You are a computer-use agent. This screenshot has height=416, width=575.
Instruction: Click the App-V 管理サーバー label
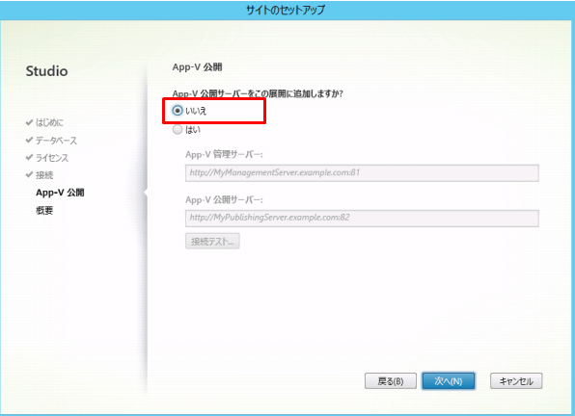(224, 154)
